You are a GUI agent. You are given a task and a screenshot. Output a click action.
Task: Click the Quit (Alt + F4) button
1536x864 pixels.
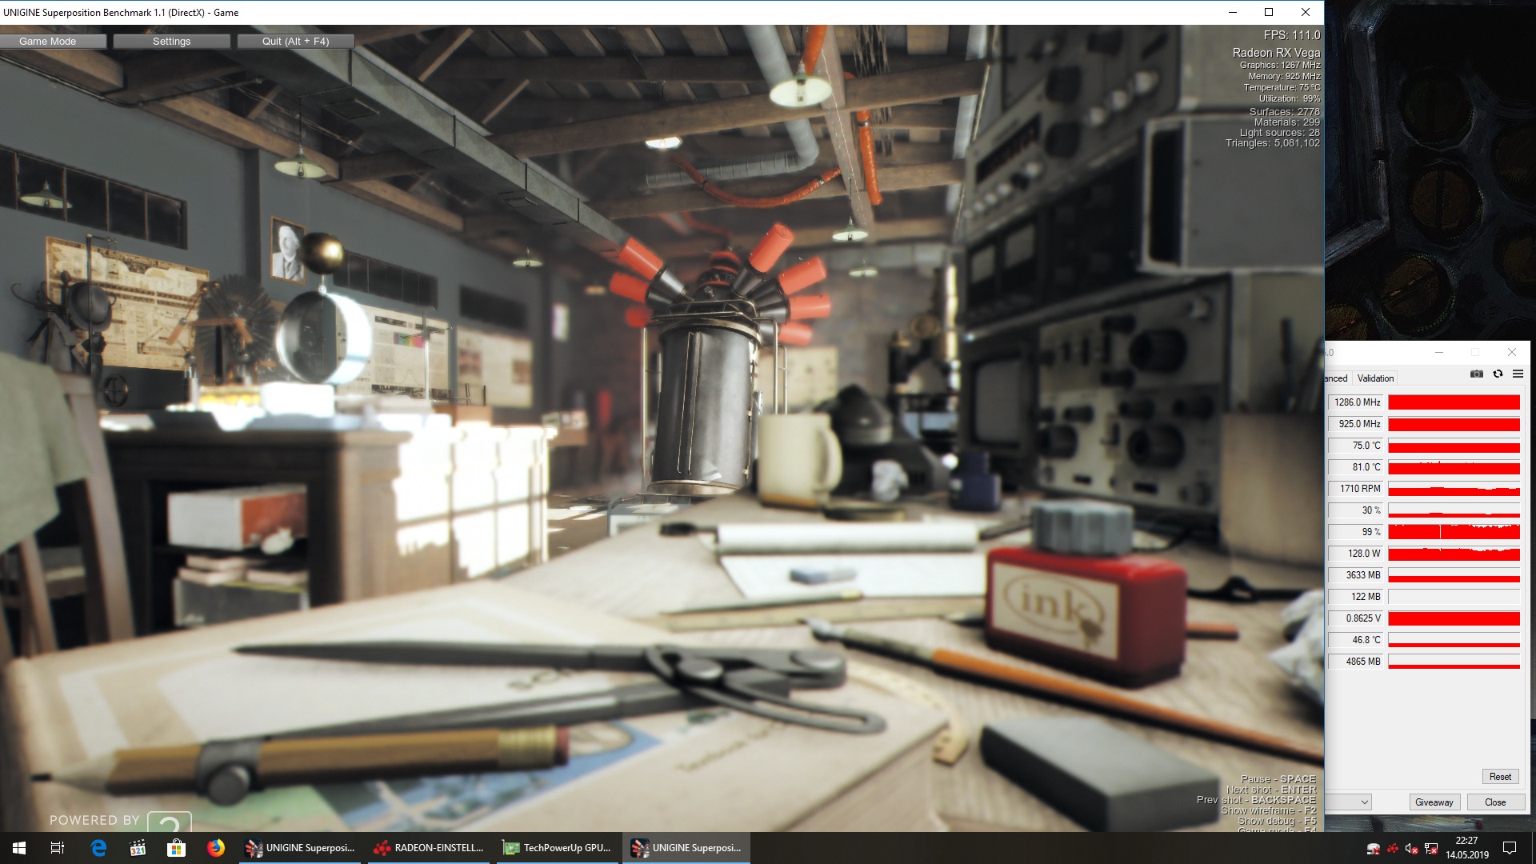click(295, 42)
